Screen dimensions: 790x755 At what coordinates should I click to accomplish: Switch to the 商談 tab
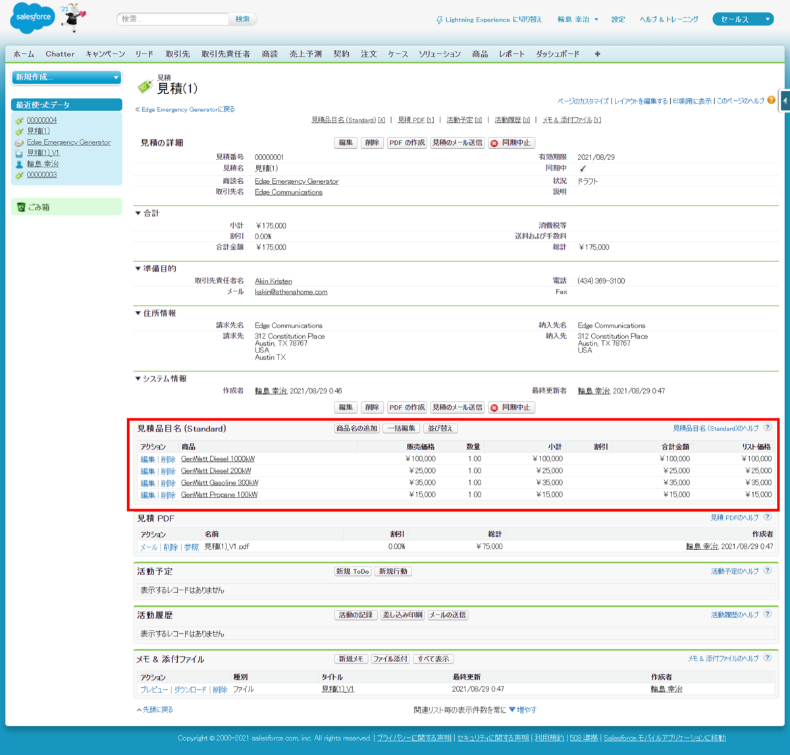[x=270, y=54]
